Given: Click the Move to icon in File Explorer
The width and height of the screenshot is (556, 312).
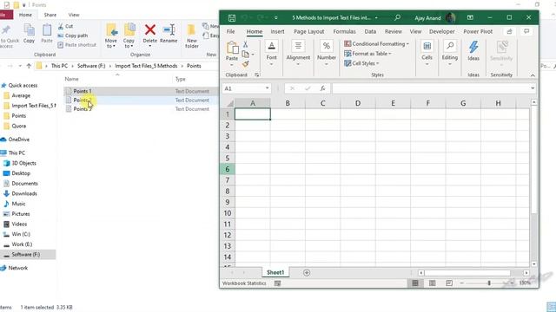Looking at the screenshot, I should click(111, 29).
